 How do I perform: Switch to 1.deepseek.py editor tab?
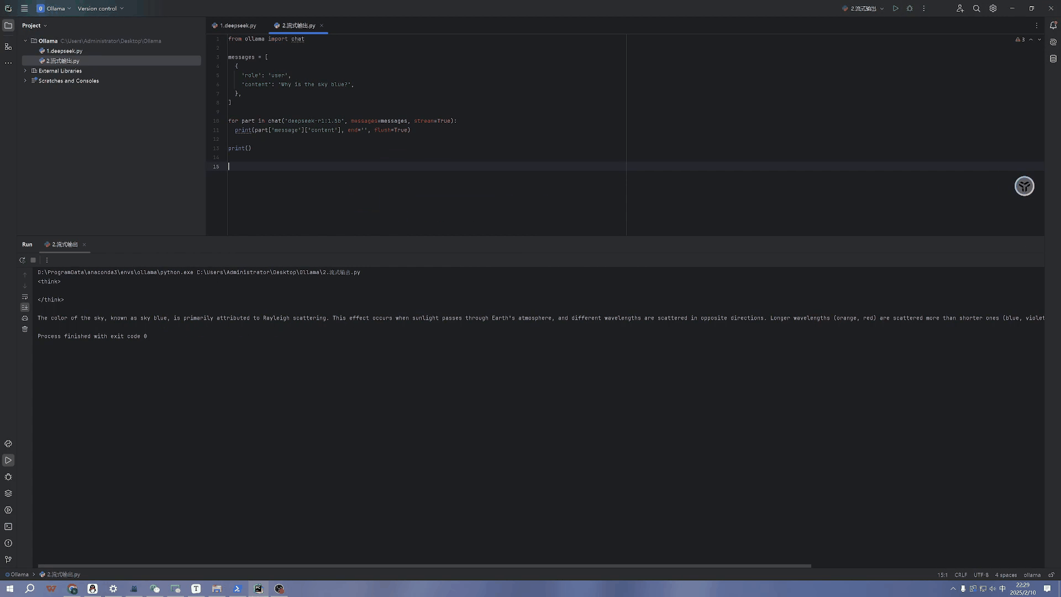tap(238, 25)
